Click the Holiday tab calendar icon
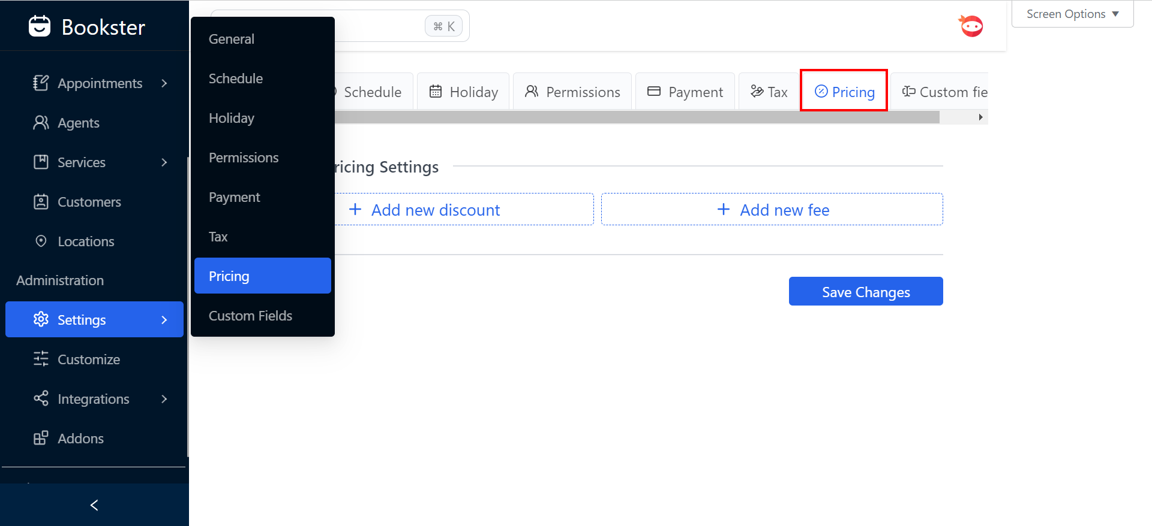The width and height of the screenshot is (1152, 526). click(x=436, y=92)
